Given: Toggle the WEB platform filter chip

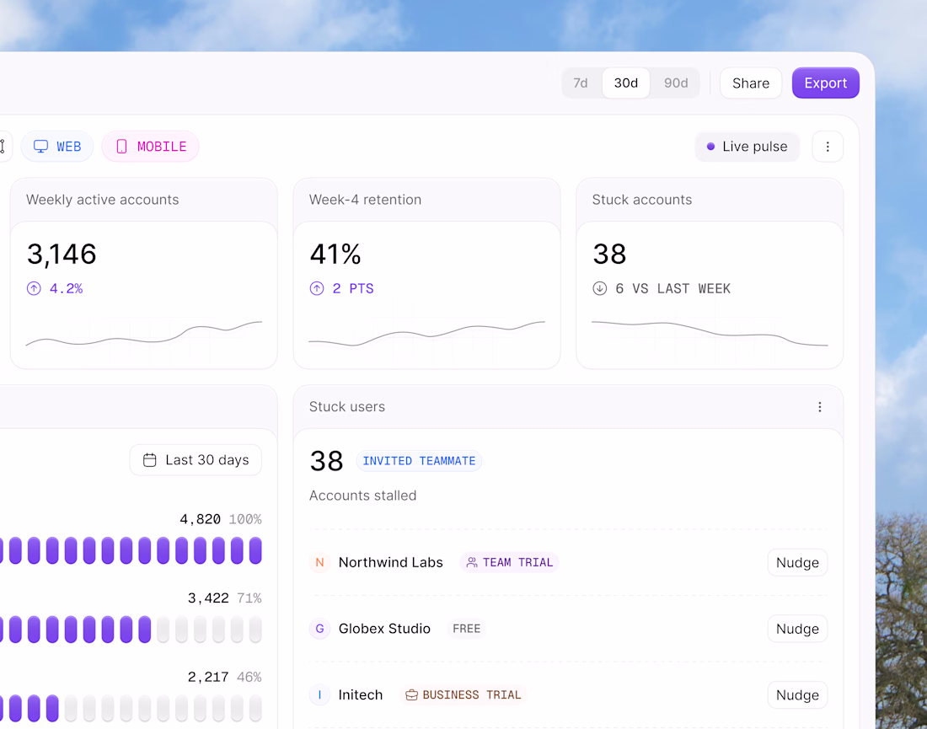Looking at the screenshot, I should point(57,147).
